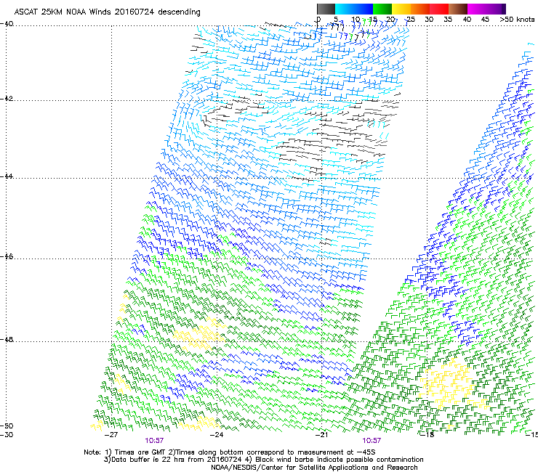
Task: Click the orange 25-30 knots legend segment
Action: click(x=420, y=9)
